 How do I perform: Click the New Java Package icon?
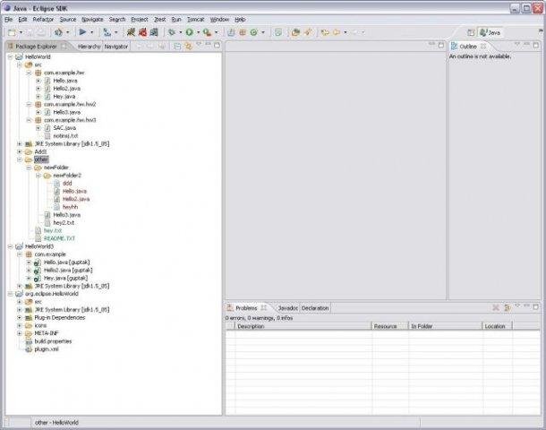243,32
